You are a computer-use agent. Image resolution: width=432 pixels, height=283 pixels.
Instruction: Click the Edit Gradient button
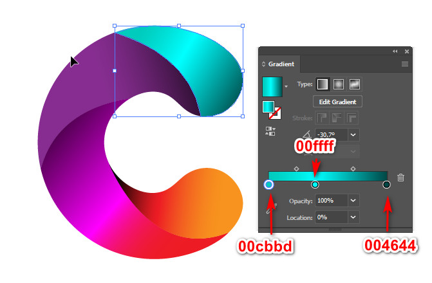337,102
